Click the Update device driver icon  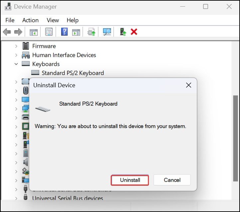[x=91, y=32]
